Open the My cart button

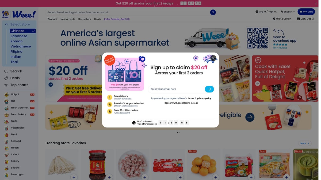[306, 12]
